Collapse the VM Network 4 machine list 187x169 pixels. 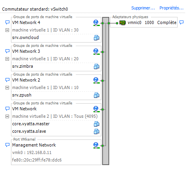point(7,30)
